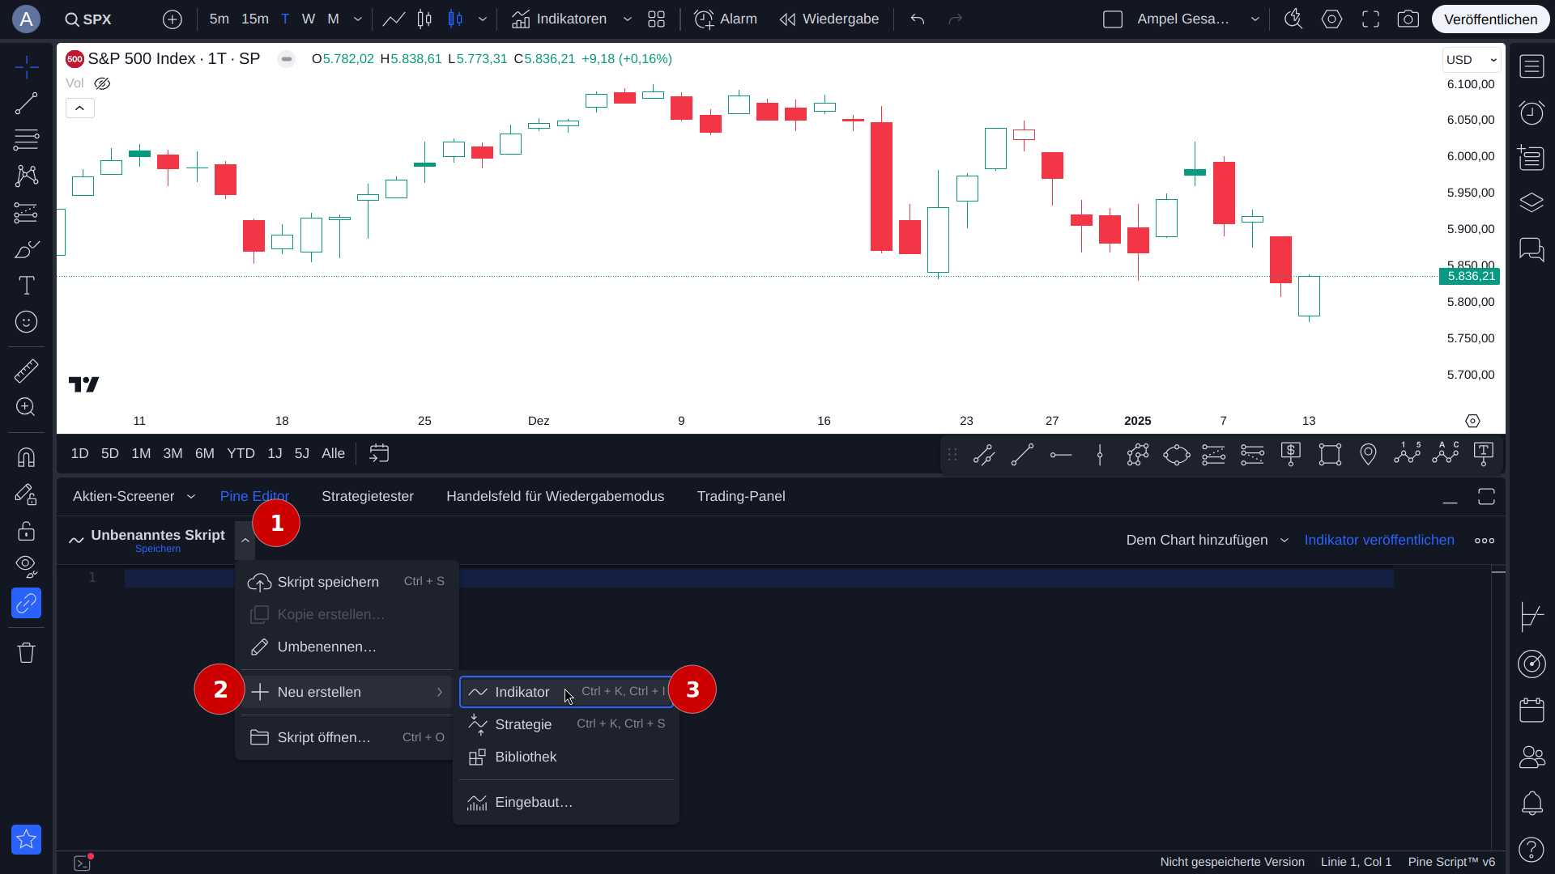
Task: Open the Indikatoren dialog
Action: [x=559, y=19]
